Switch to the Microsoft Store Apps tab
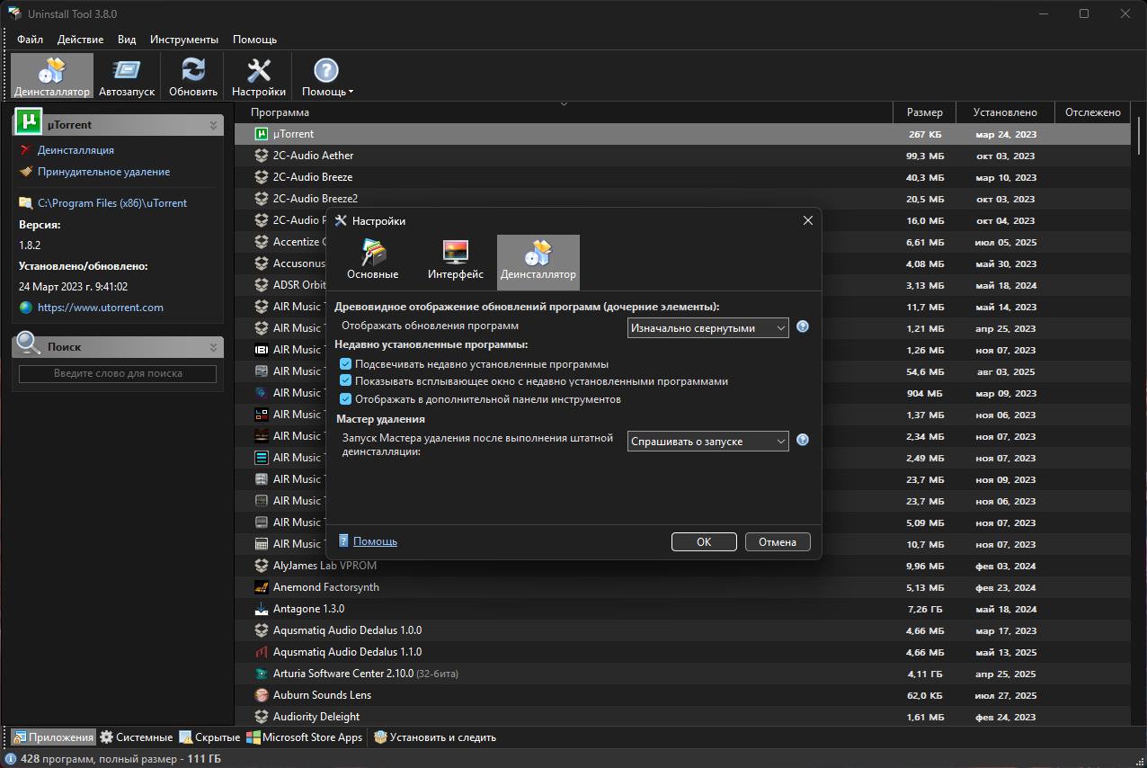This screenshot has height=768, width=1147. 304,737
